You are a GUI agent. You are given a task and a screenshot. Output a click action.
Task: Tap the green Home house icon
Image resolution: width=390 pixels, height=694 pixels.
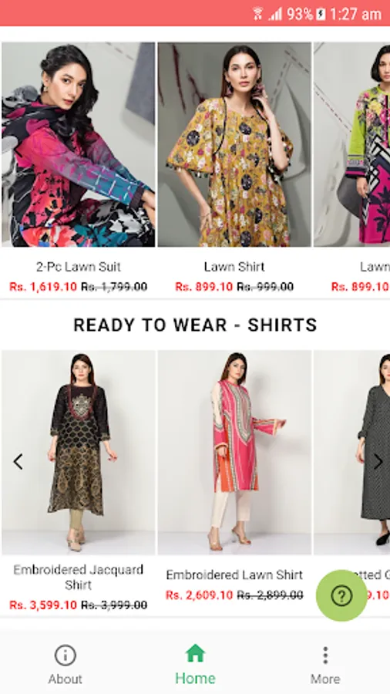click(195, 653)
